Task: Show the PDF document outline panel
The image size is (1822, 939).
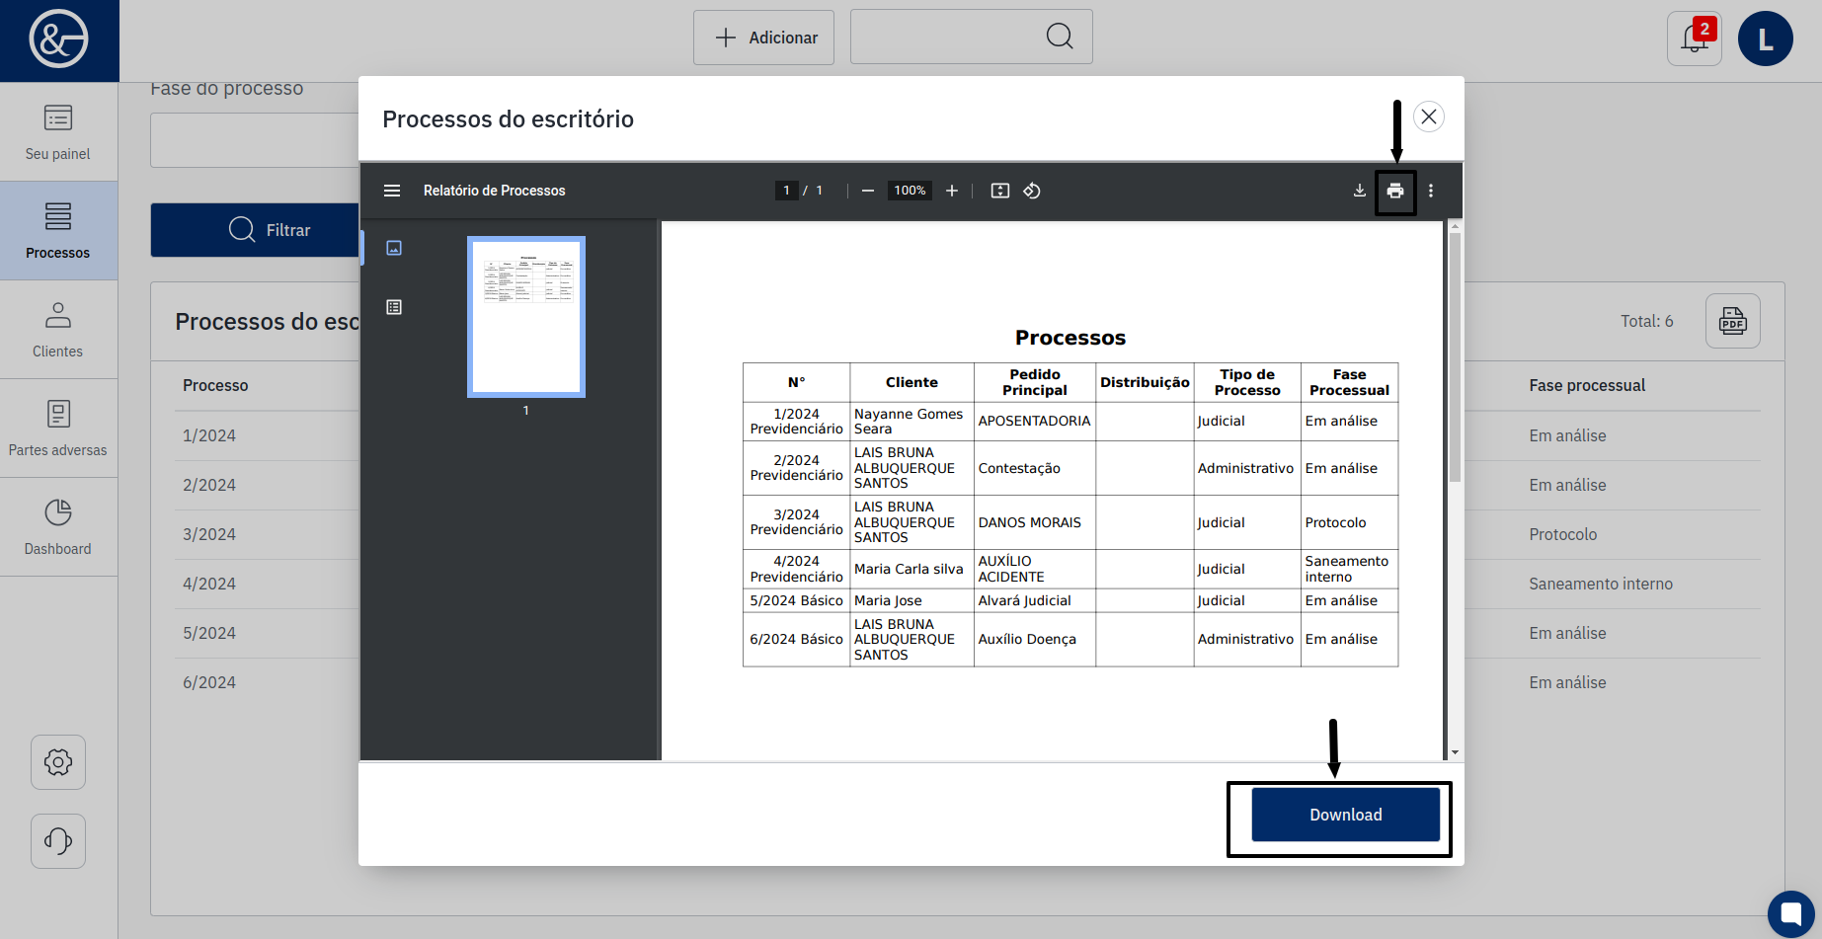Action: tap(394, 307)
